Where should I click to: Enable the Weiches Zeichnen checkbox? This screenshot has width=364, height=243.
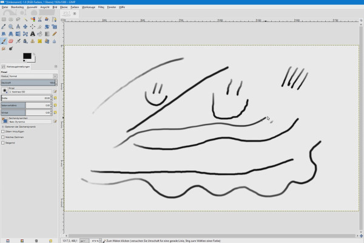pos(3,137)
